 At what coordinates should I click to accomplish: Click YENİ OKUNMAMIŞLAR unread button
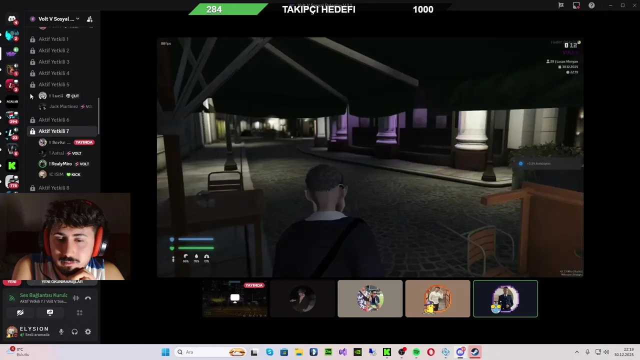click(x=62, y=281)
